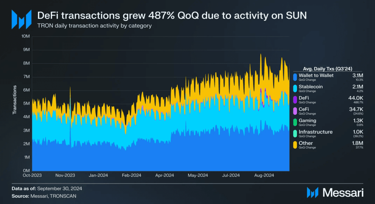Click the Gaming green legend marker
The height and width of the screenshot is (204, 375).
tap(295, 122)
